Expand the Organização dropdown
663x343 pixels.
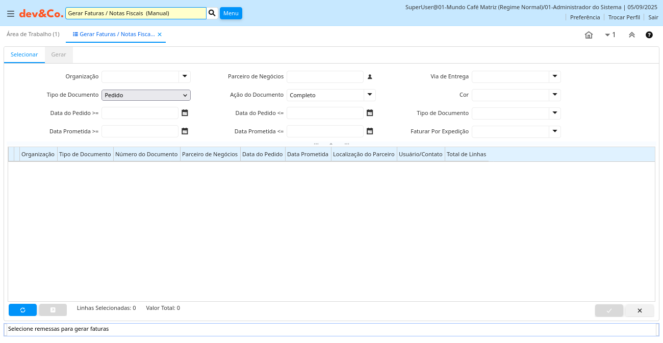(x=184, y=77)
